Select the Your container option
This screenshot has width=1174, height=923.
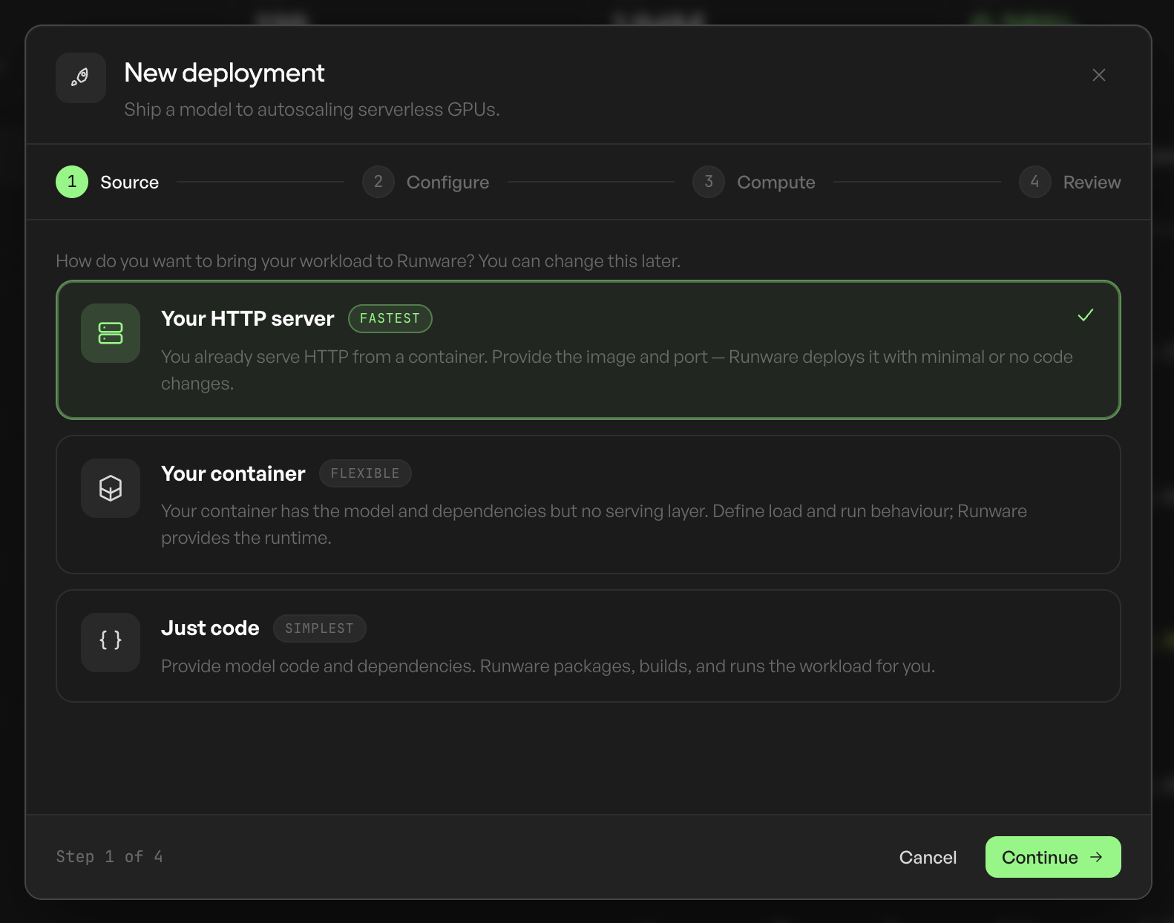click(588, 505)
